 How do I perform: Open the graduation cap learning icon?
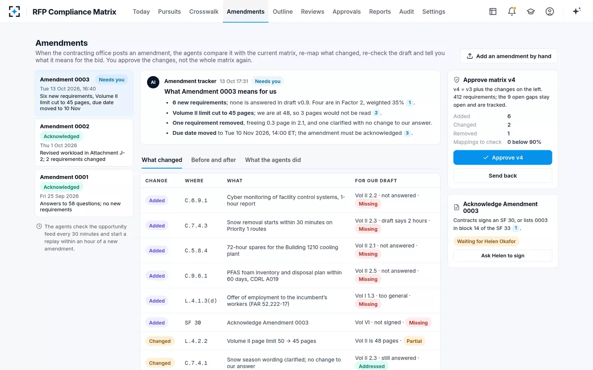click(531, 12)
